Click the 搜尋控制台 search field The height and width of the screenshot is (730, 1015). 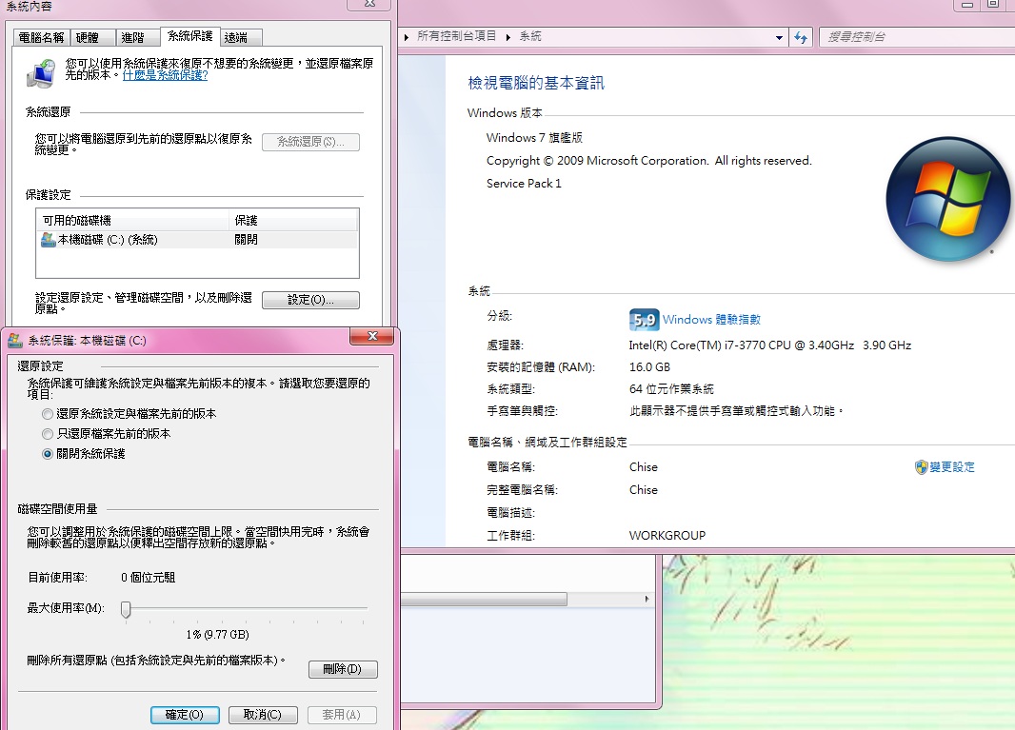click(x=916, y=37)
